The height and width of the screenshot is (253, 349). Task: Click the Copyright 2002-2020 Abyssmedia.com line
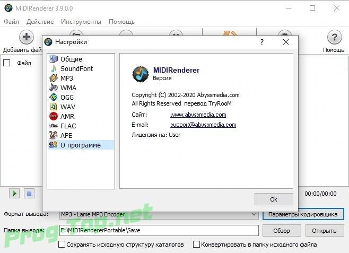click(186, 95)
